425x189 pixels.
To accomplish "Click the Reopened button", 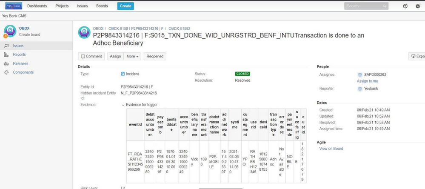I will click(x=155, y=56).
